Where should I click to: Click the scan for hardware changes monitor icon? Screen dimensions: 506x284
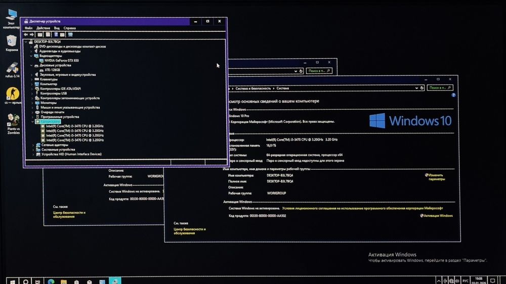pyautogui.click(x=70, y=34)
